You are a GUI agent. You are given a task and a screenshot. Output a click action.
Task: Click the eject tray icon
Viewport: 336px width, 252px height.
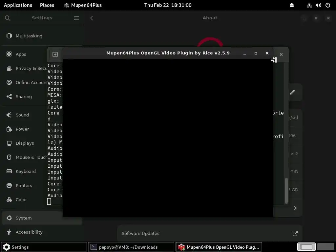coord(292,5)
